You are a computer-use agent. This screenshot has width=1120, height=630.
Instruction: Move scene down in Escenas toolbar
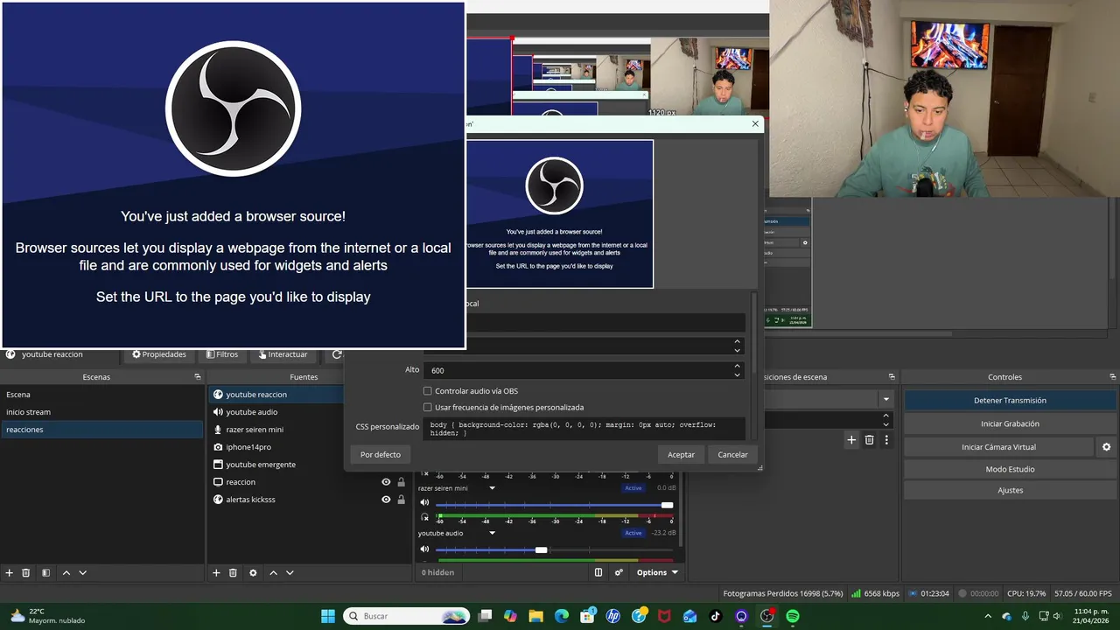tap(82, 572)
